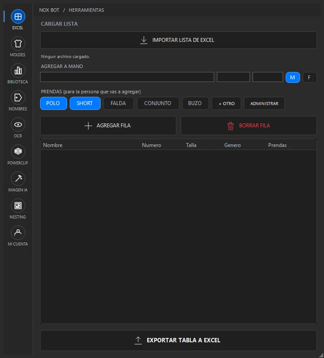
Task: Toggle the POLO garment button
Action: pos(54,103)
